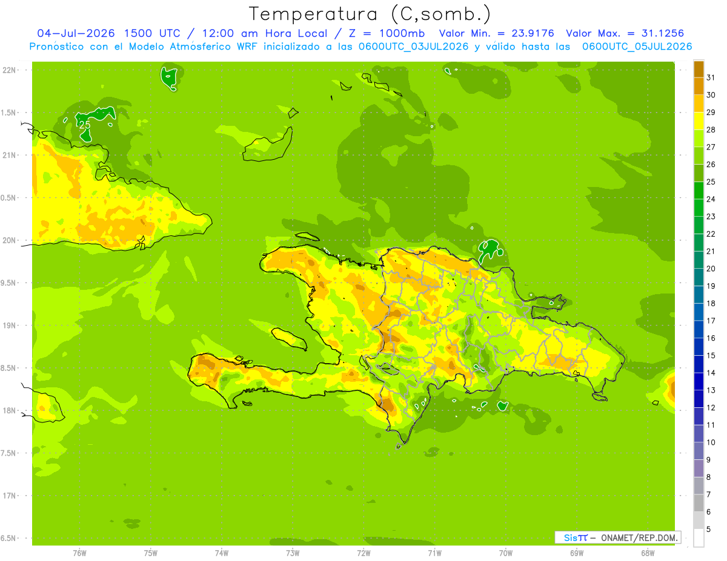Click the "17N" latitude label

[9, 496]
